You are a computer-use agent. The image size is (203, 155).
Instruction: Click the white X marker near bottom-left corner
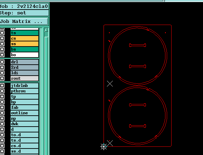(110, 143)
